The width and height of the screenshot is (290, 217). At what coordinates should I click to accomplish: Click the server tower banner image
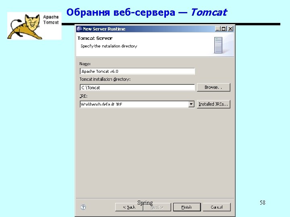218,45
